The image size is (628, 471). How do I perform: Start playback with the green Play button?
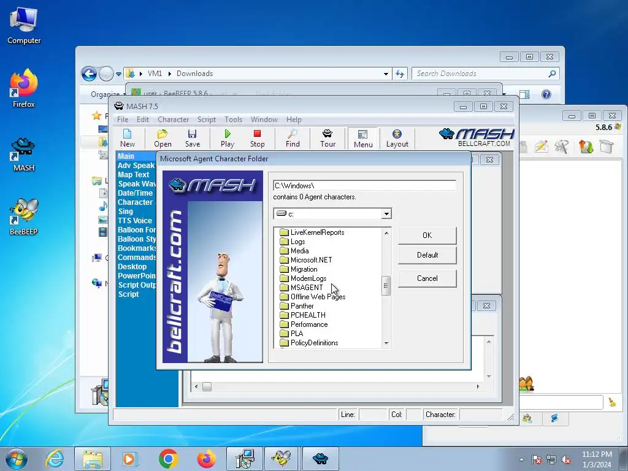pos(228,138)
